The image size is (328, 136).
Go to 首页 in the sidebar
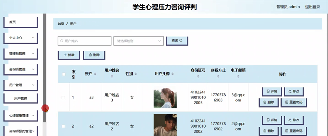(21, 22)
